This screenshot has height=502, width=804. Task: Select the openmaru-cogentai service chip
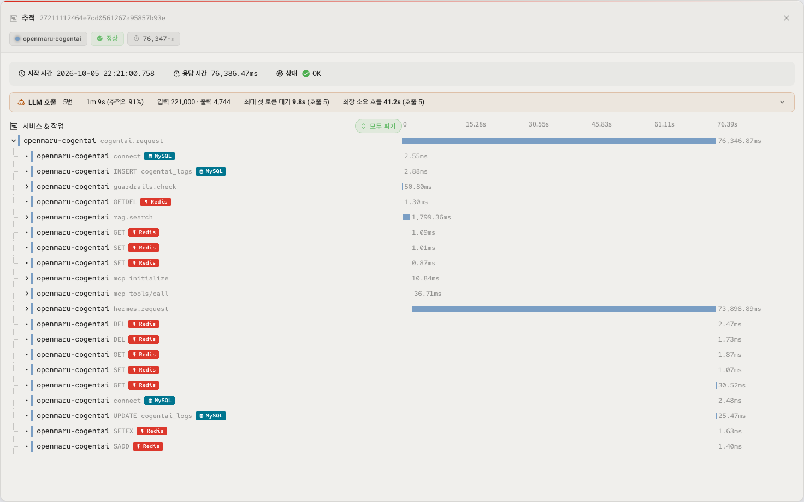coord(48,39)
